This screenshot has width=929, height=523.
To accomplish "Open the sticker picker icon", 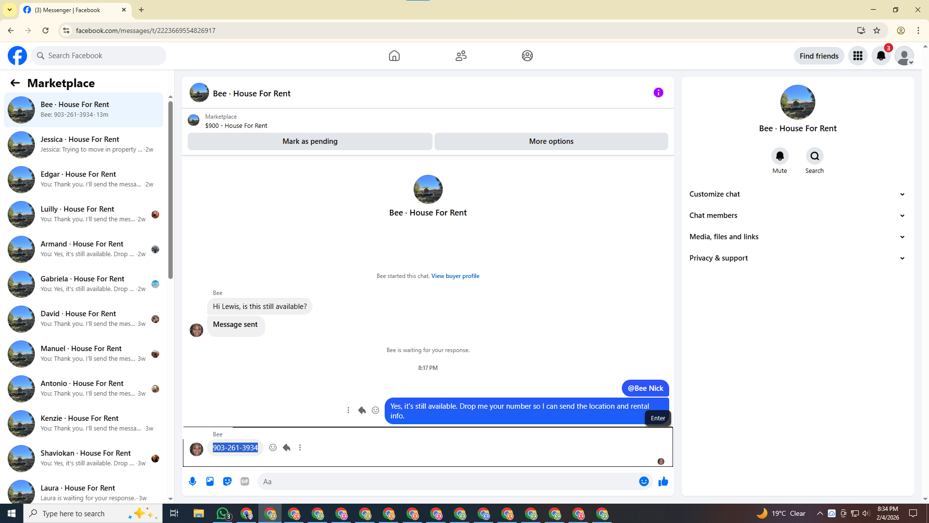I will coord(227,481).
